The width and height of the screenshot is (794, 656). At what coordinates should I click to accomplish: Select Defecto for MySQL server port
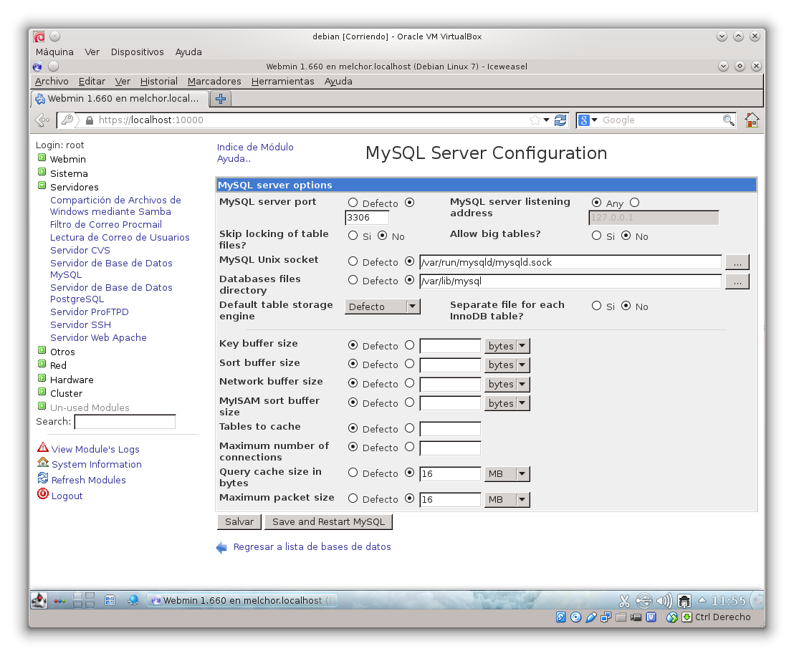353,203
